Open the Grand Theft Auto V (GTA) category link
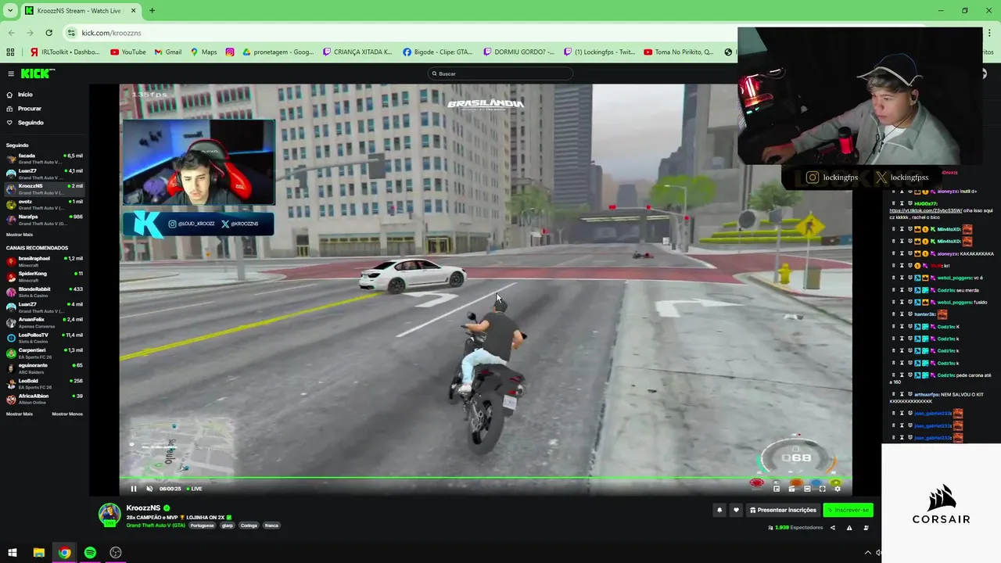This screenshot has height=563, width=1001. [156, 525]
